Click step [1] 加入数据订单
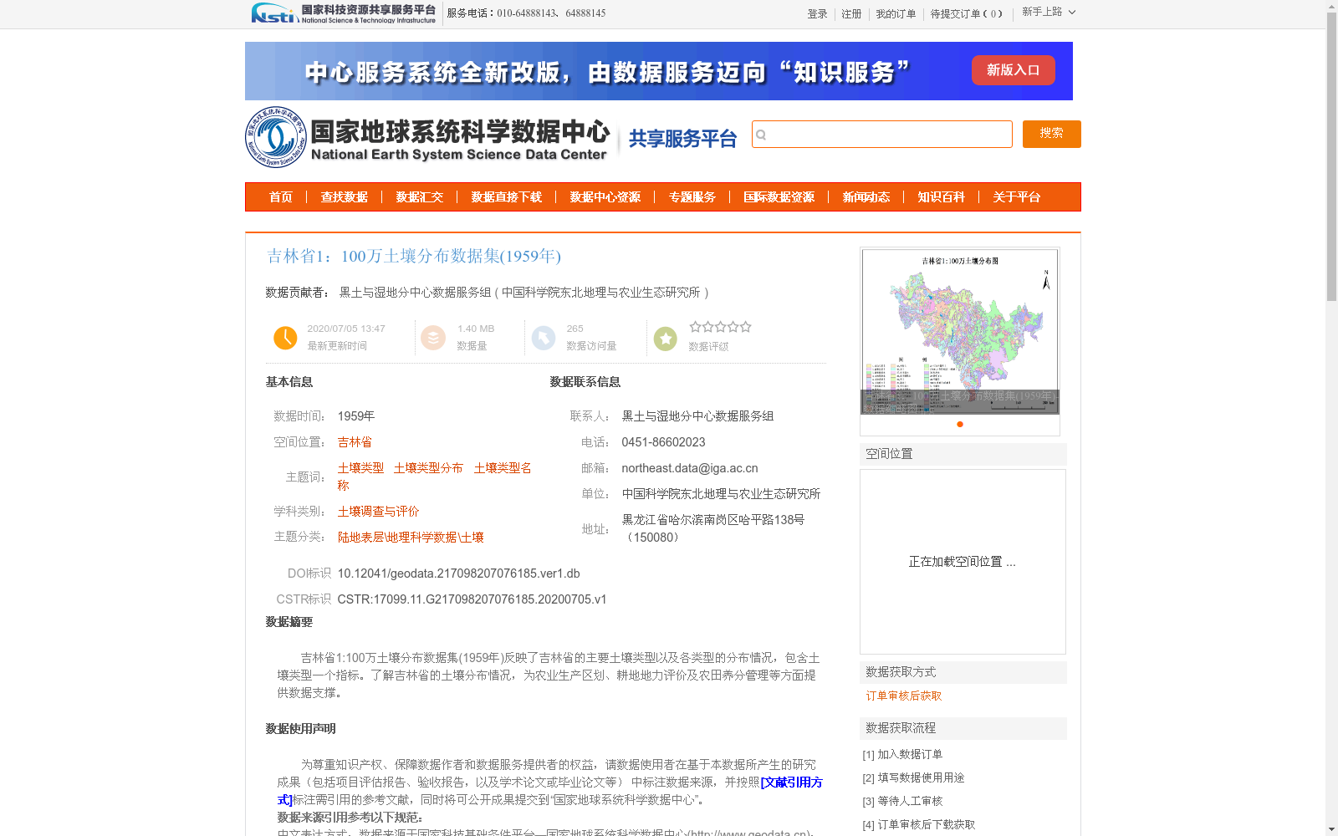Image resolution: width=1338 pixels, height=836 pixels. [x=902, y=754]
